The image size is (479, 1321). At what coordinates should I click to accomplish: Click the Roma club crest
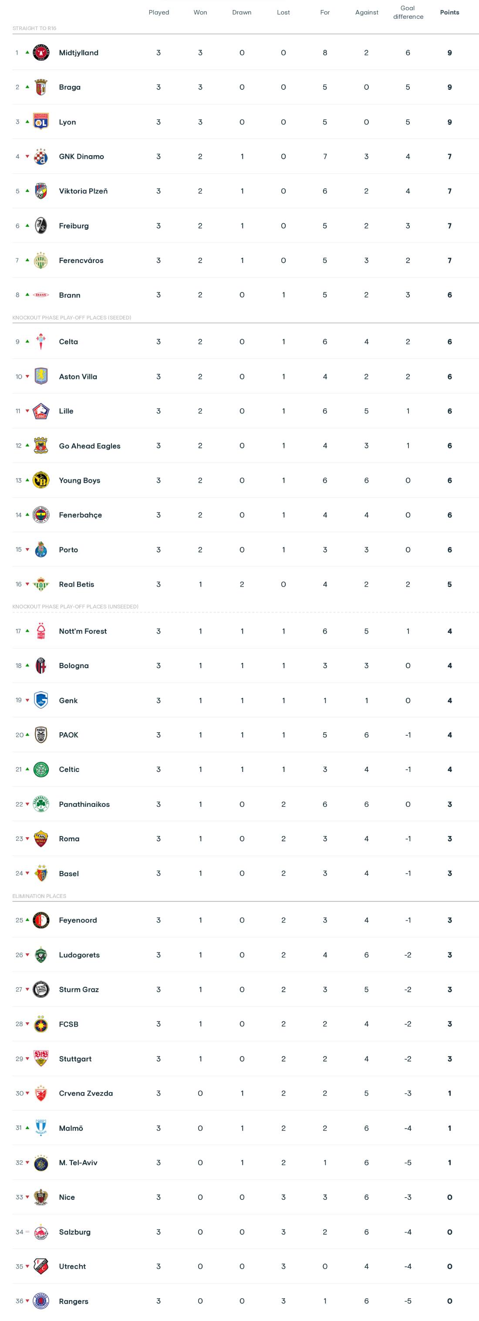pos(40,839)
